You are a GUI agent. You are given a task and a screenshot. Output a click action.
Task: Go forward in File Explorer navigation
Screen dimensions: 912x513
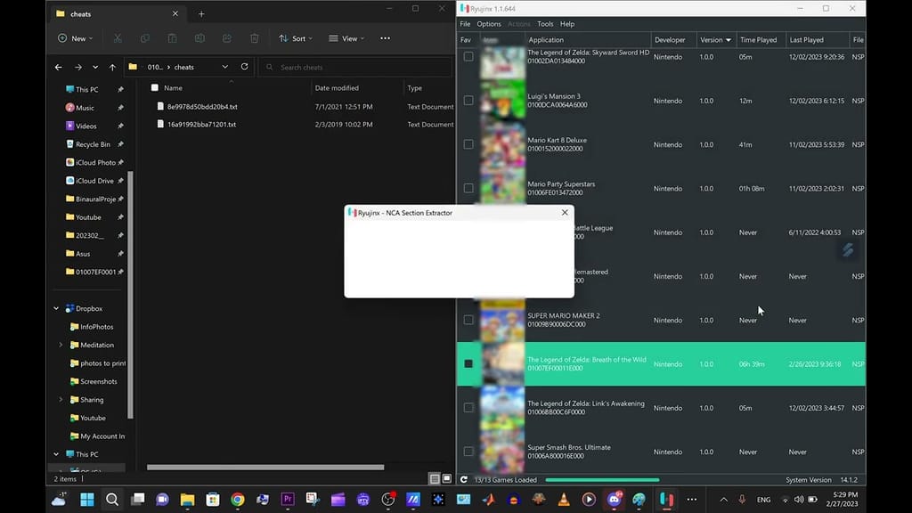[x=78, y=67]
